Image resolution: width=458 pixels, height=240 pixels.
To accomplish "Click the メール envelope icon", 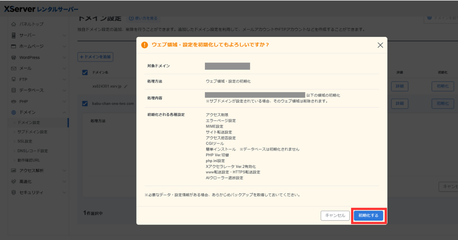I will (14, 69).
